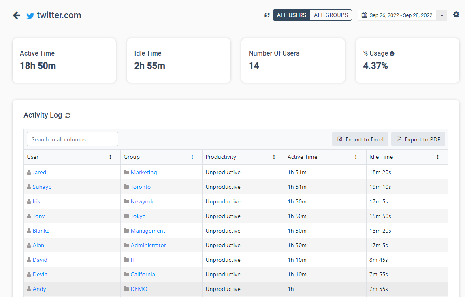The width and height of the screenshot is (465, 297).
Task: Click the user icon beside Iris
Action: pyautogui.click(x=29, y=201)
